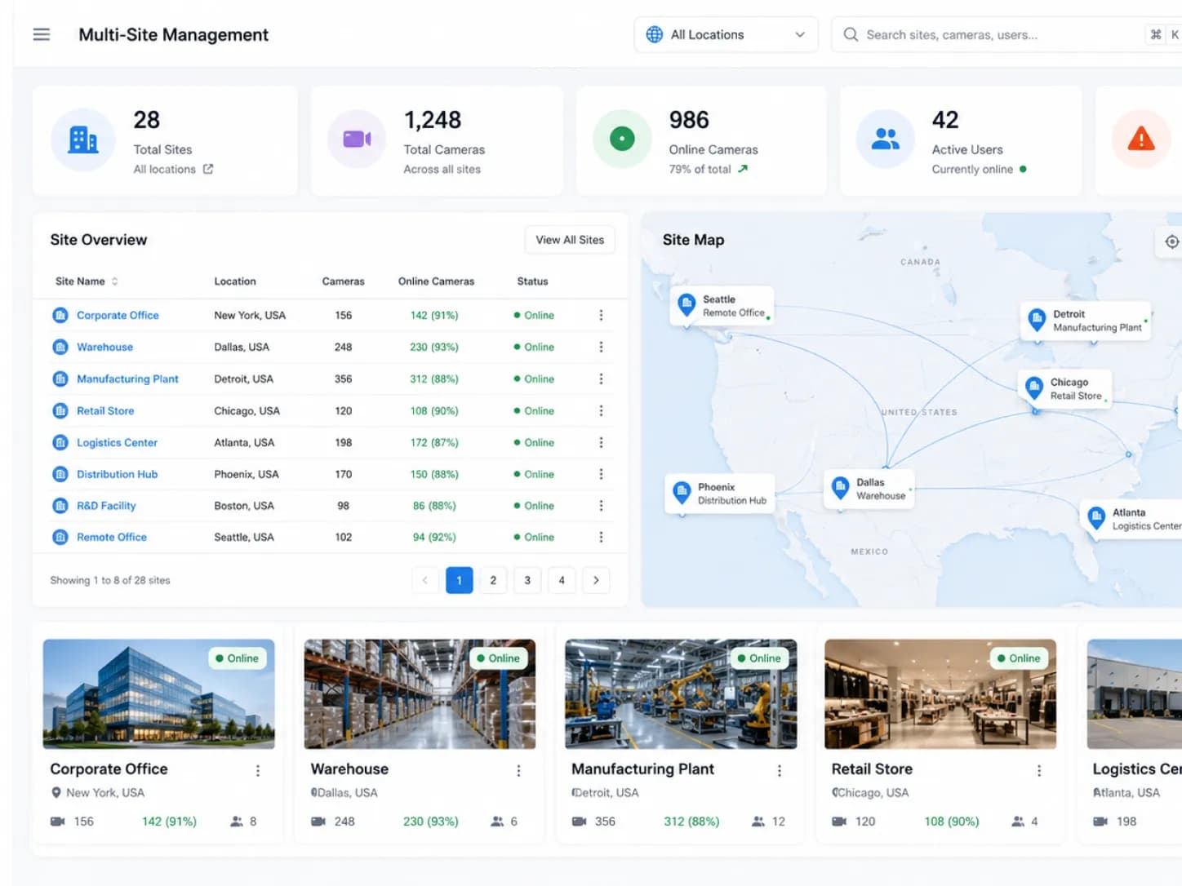
Task: Click the Online badge on Warehouse card
Action: (x=498, y=658)
